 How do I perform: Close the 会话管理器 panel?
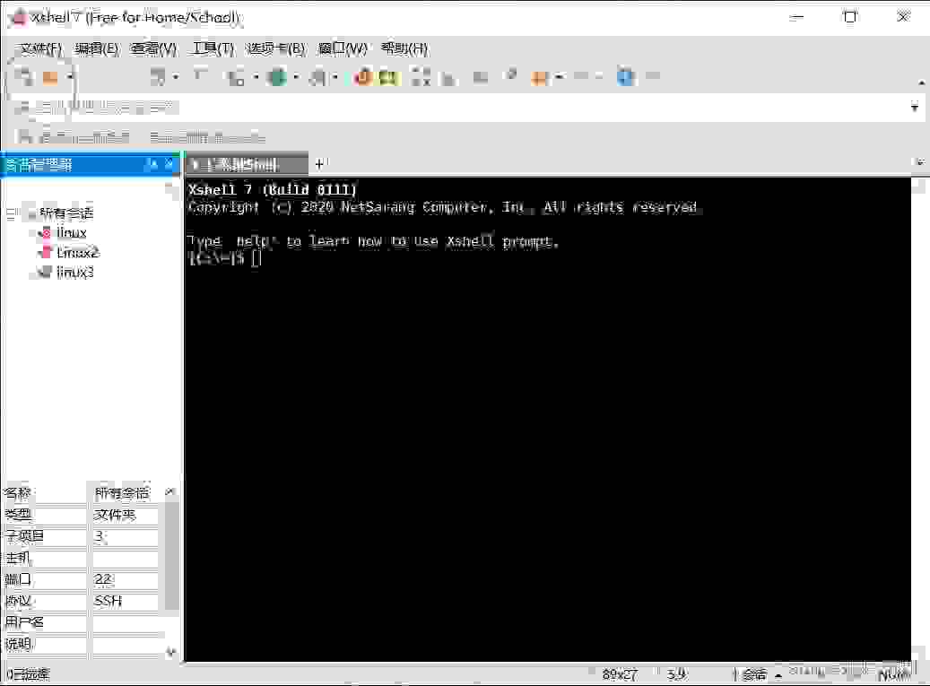point(169,163)
